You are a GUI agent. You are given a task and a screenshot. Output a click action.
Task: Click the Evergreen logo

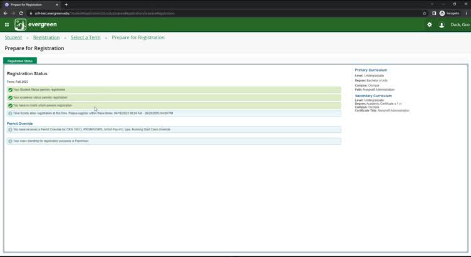point(36,24)
